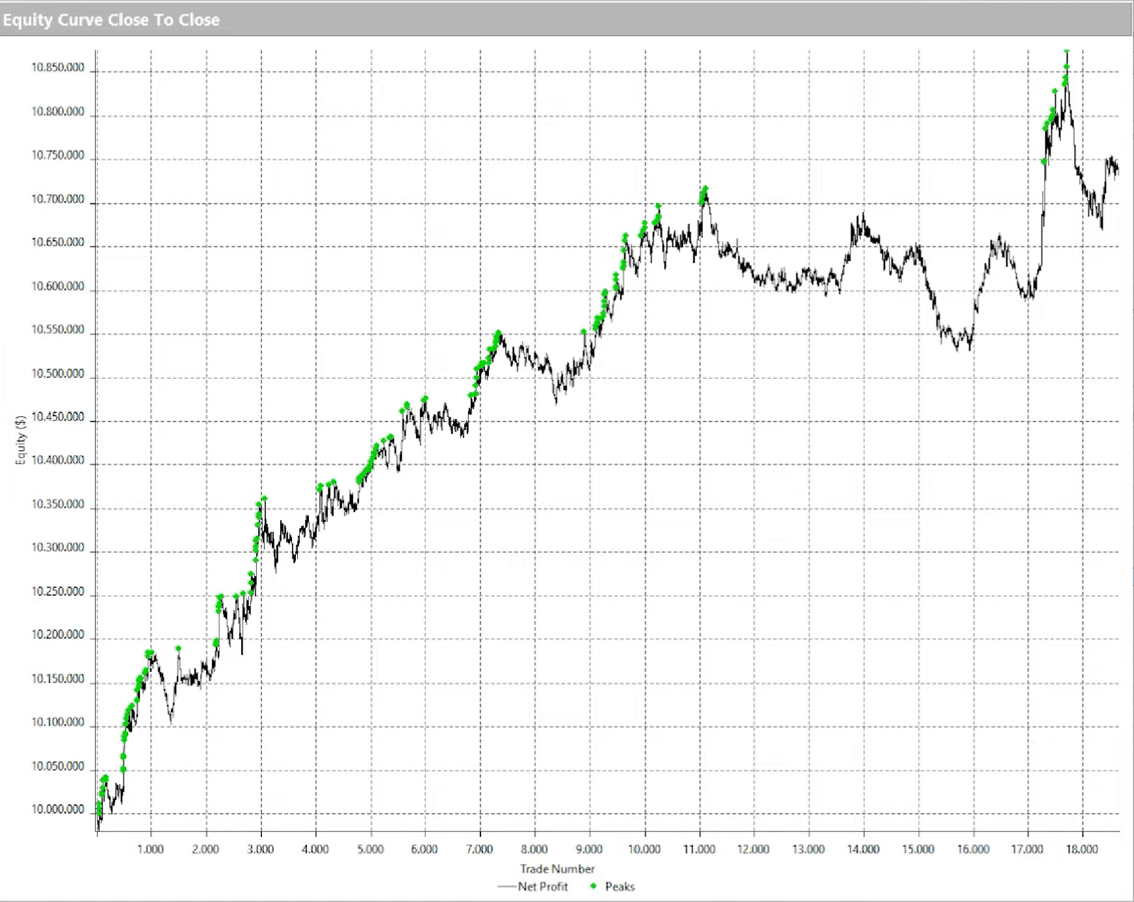Click the highest green peak marker near trade 17.700
Screen dimensions: 1134x902
(x=1066, y=51)
